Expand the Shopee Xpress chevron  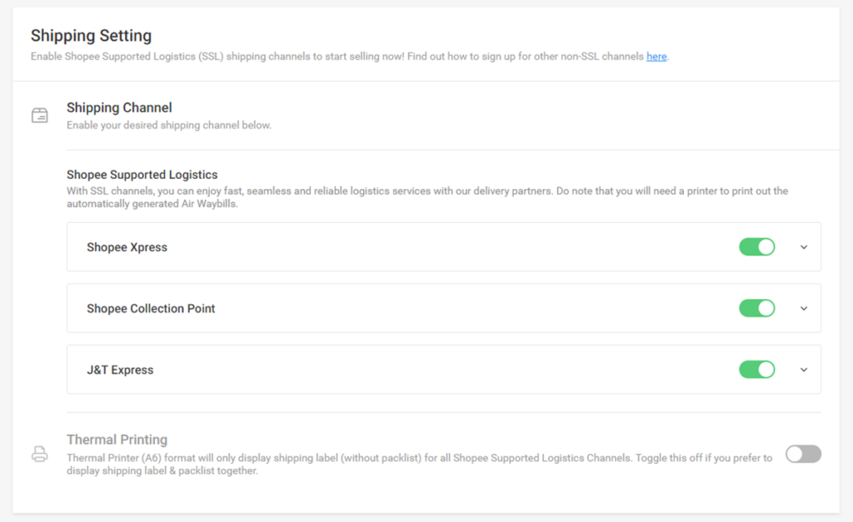pos(804,246)
